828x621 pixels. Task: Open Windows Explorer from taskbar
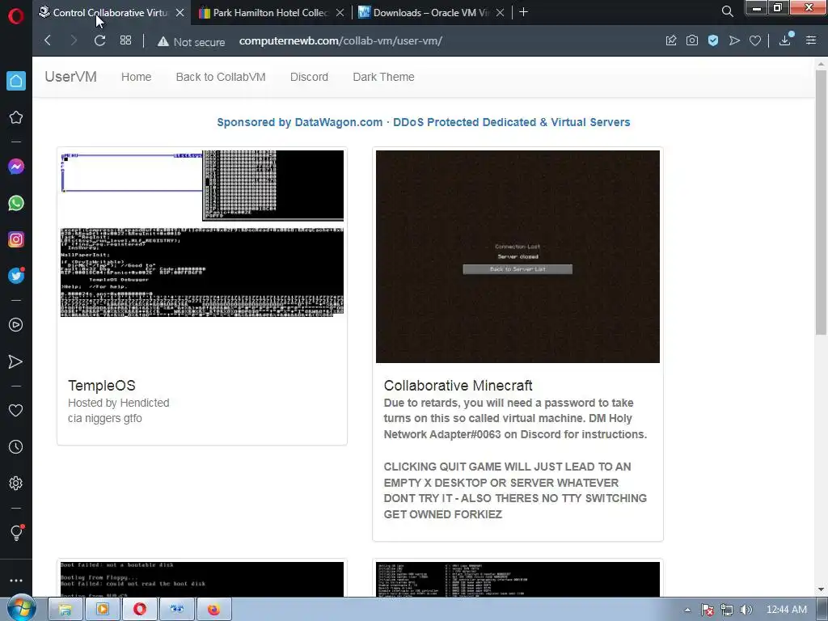click(x=65, y=610)
